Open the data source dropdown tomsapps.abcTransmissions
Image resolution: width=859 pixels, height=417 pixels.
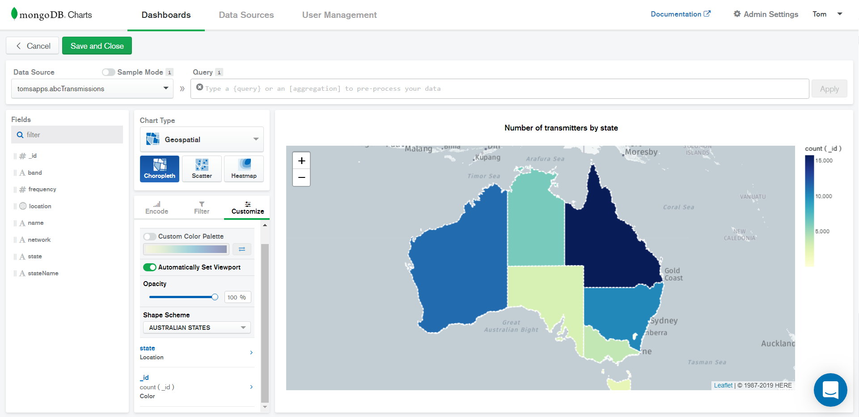(x=92, y=88)
